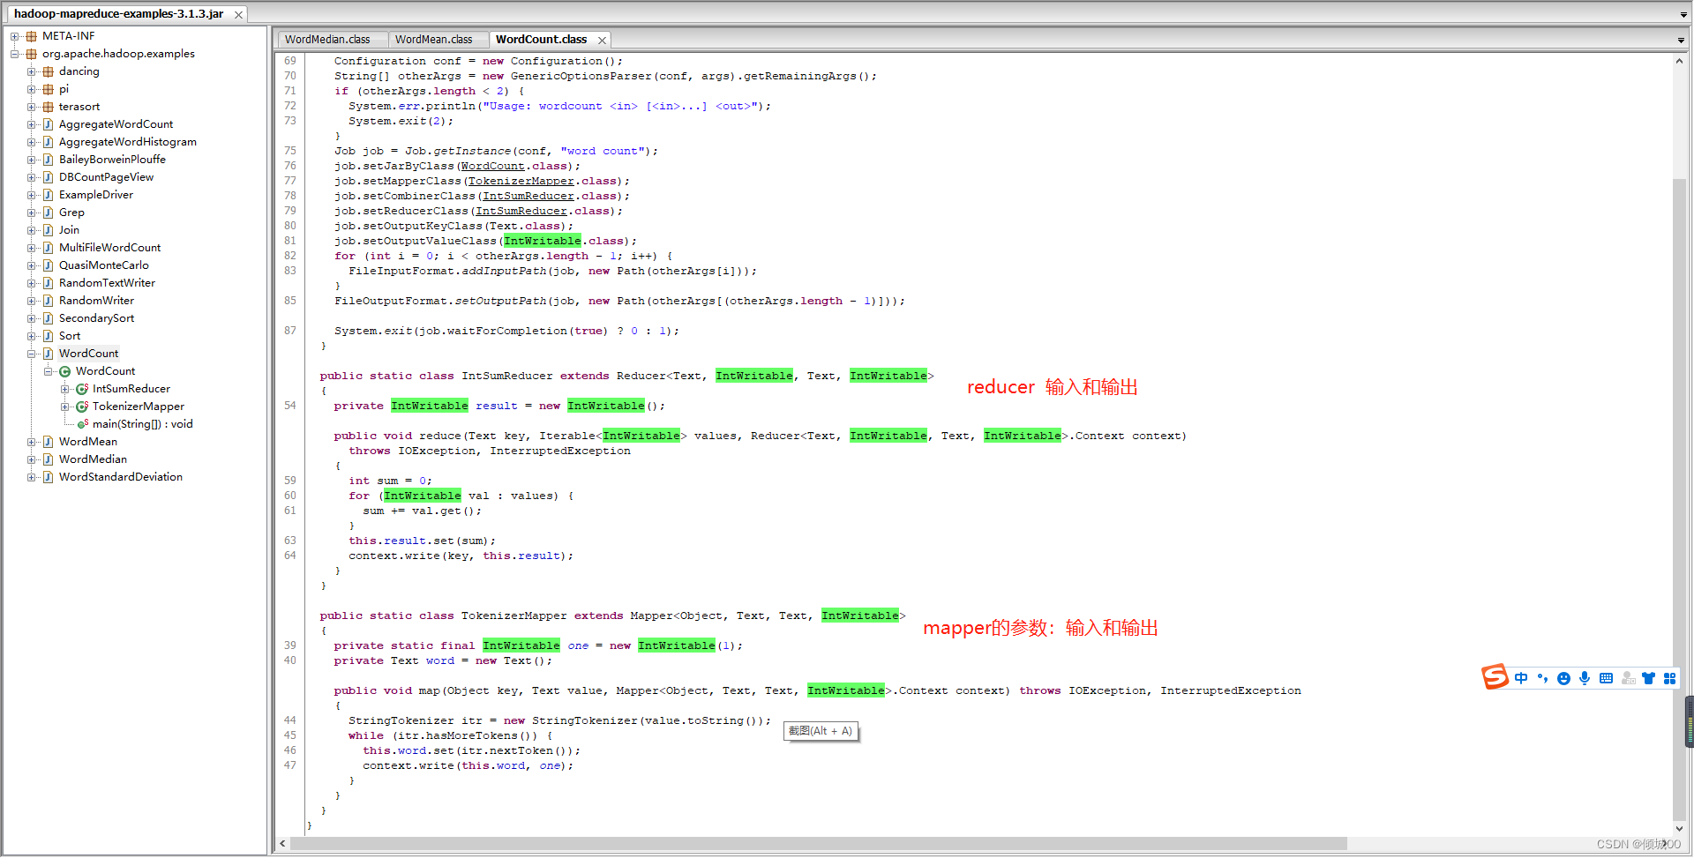Open the Sogou toolbox grid icon
The image size is (1694, 858).
[1669, 678]
